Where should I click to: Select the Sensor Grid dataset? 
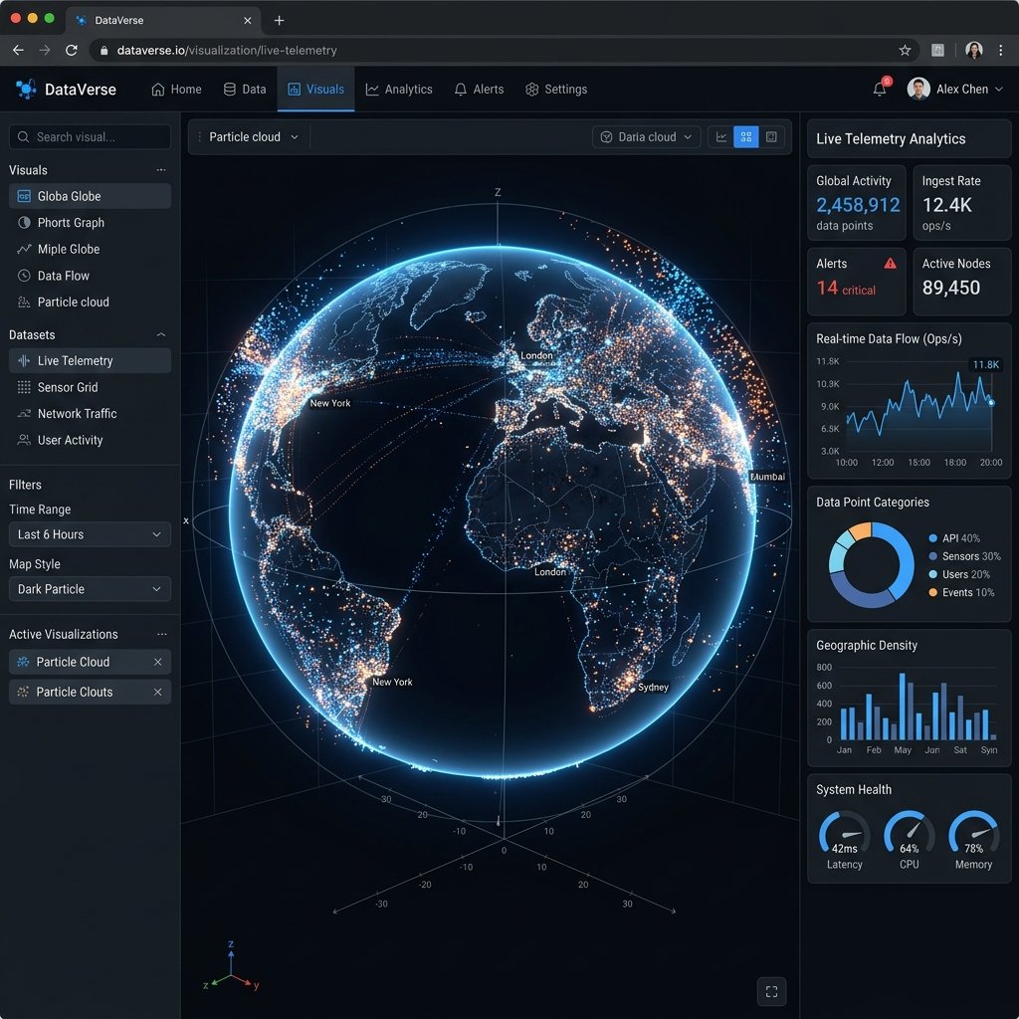tap(90, 387)
